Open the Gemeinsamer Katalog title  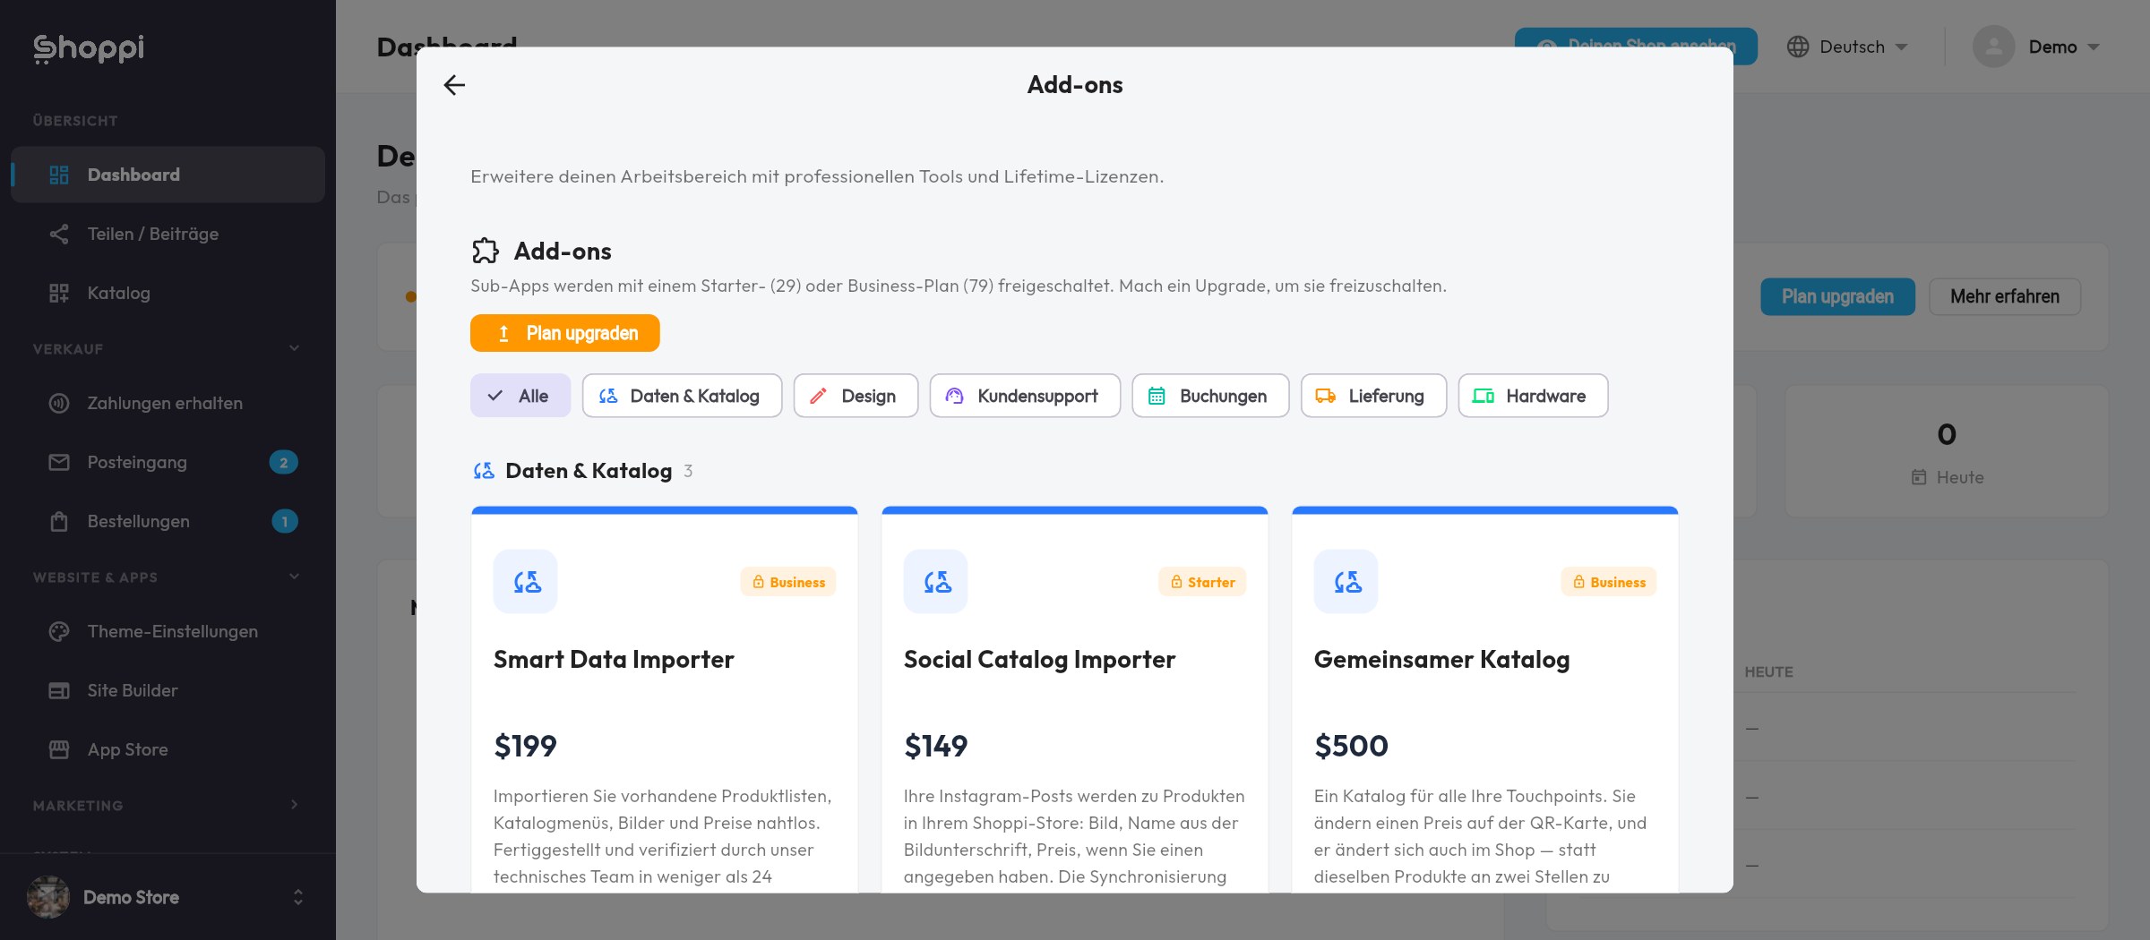click(x=1441, y=660)
